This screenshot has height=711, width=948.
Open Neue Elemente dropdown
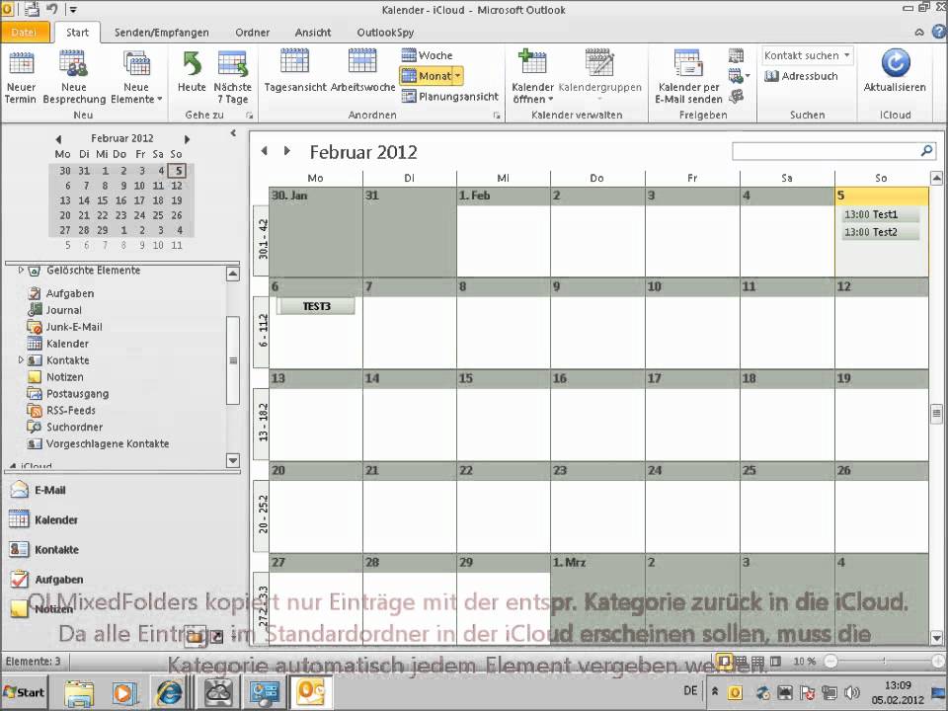click(136, 77)
